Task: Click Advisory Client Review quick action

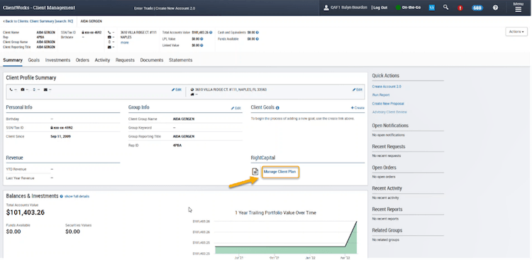Action: [389, 112]
